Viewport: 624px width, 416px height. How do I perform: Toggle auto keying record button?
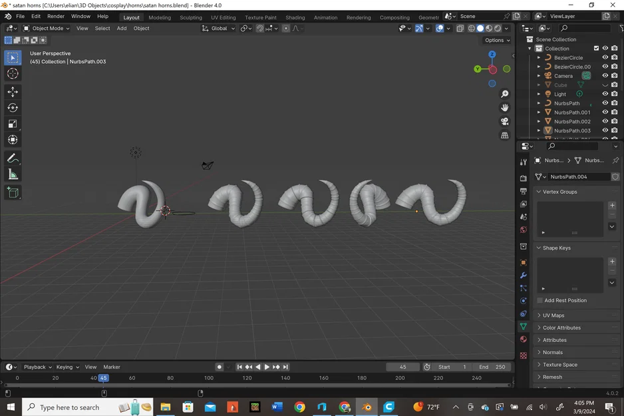point(220,367)
